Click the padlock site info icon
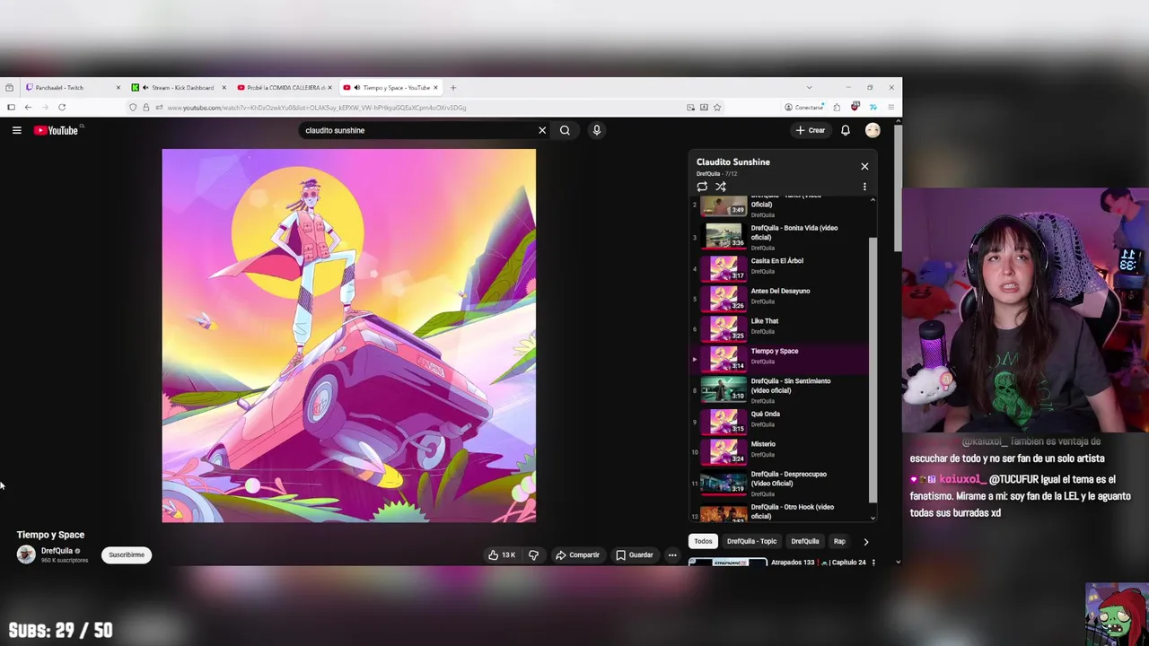The height and width of the screenshot is (646, 1149). coord(145,108)
